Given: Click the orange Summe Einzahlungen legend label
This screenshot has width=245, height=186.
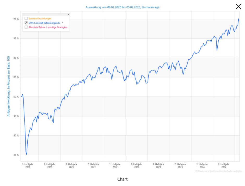Looking at the screenshot, I should 40,18.
